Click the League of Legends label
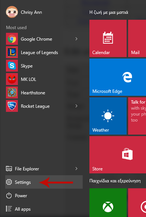146x217 pixels. [39, 53]
